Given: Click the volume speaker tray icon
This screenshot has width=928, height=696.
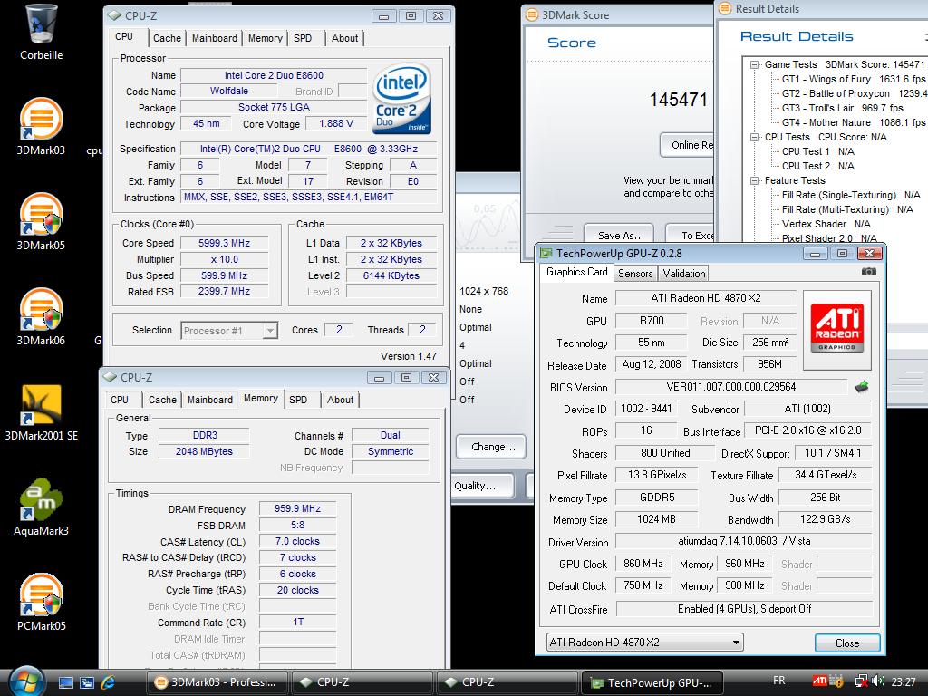Looking at the screenshot, I should (x=878, y=681).
